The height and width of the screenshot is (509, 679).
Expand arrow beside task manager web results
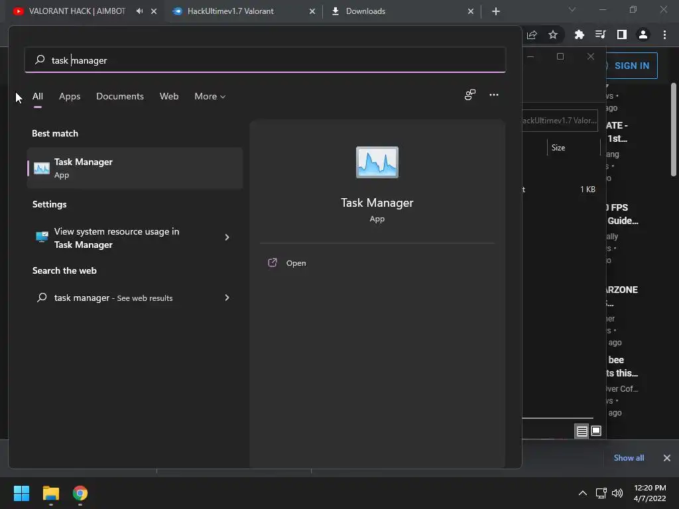(x=227, y=298)
